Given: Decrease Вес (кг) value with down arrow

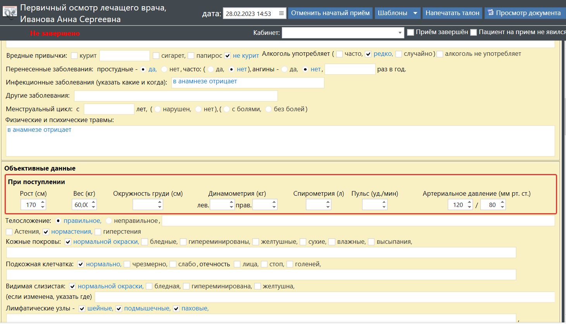Looking at the screenshot, I should click(93, 207).
